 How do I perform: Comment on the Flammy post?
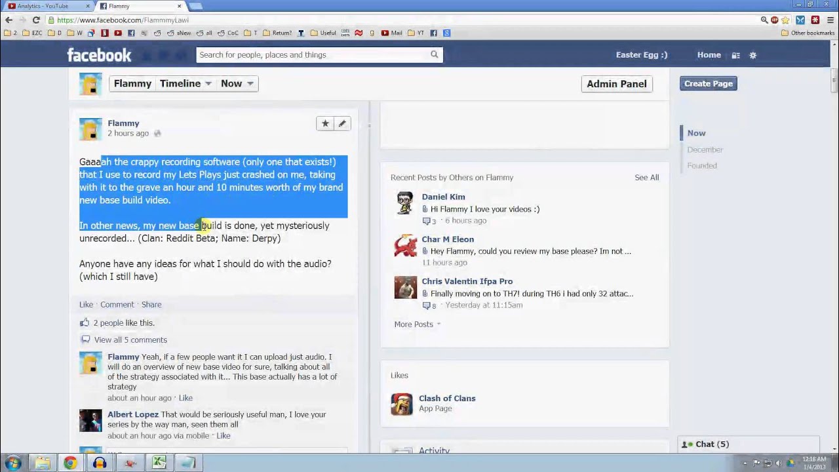pyautogui.click(x=117, y=304)
